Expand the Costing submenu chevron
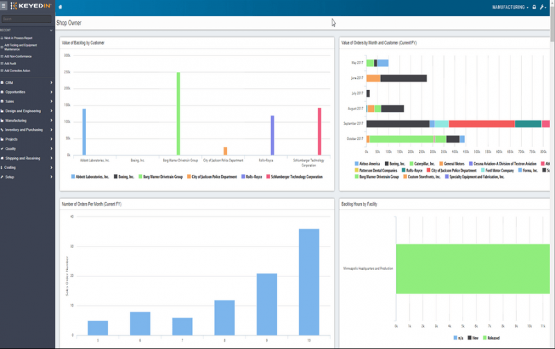 coord(51,168)
